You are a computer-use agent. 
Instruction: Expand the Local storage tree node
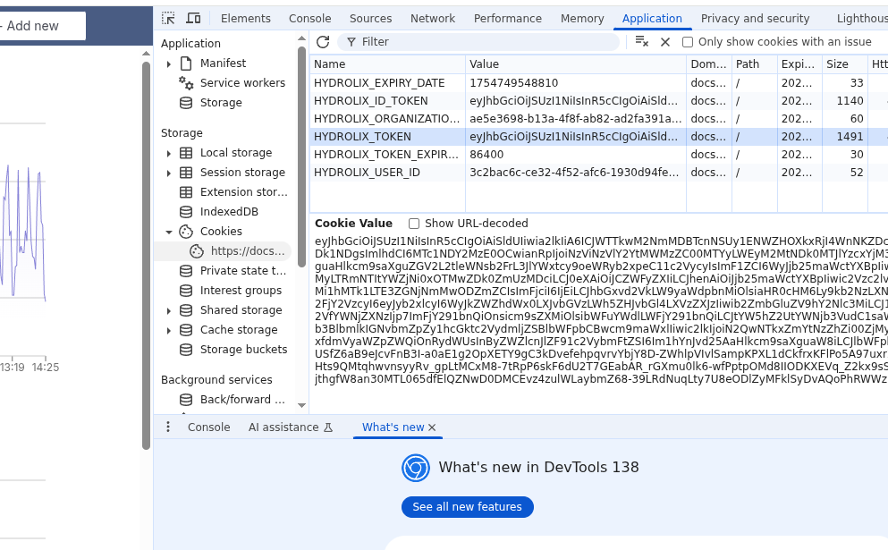tap(169, 153)
